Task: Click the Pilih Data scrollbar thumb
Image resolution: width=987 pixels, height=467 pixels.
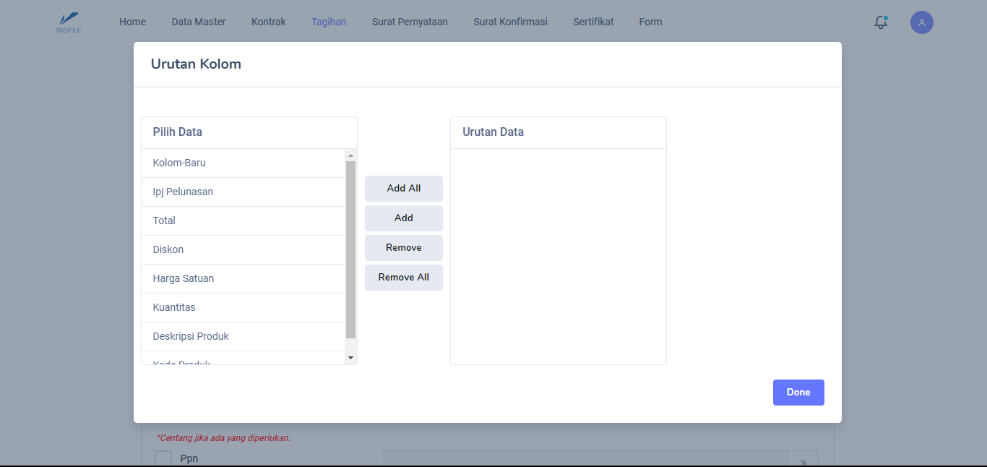Action: (x=350, y=249)
